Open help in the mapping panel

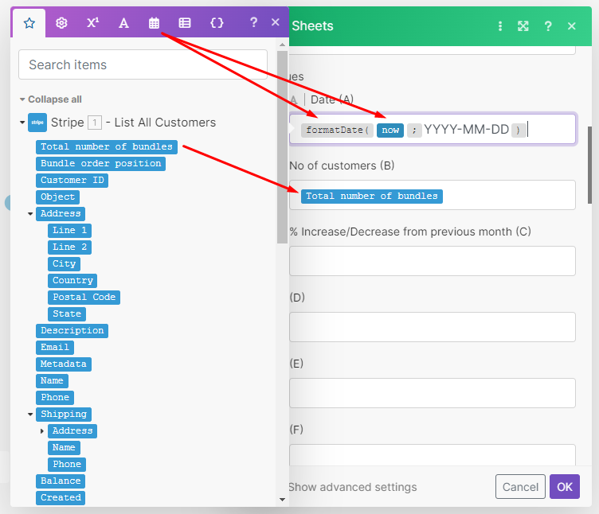253,22
